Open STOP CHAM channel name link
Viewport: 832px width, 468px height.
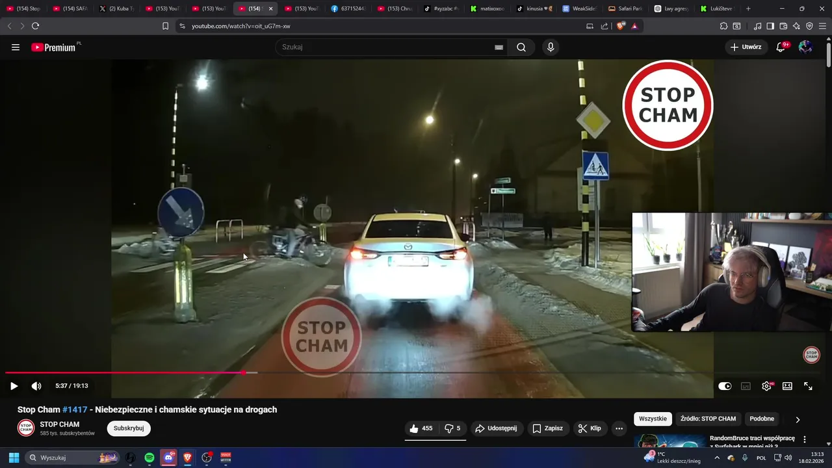[x=60, y=424]
